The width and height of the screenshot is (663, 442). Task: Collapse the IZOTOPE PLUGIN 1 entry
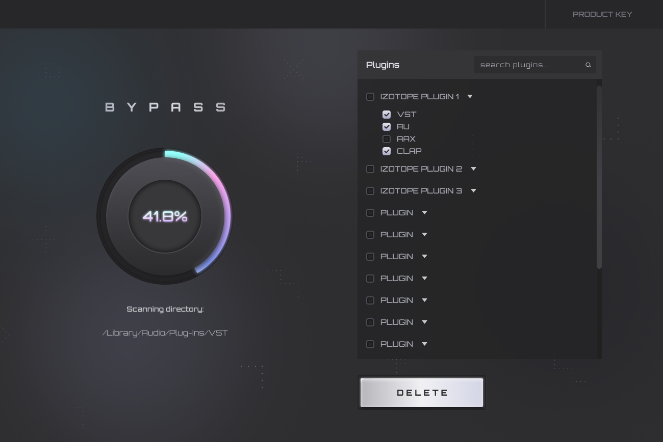470,96
